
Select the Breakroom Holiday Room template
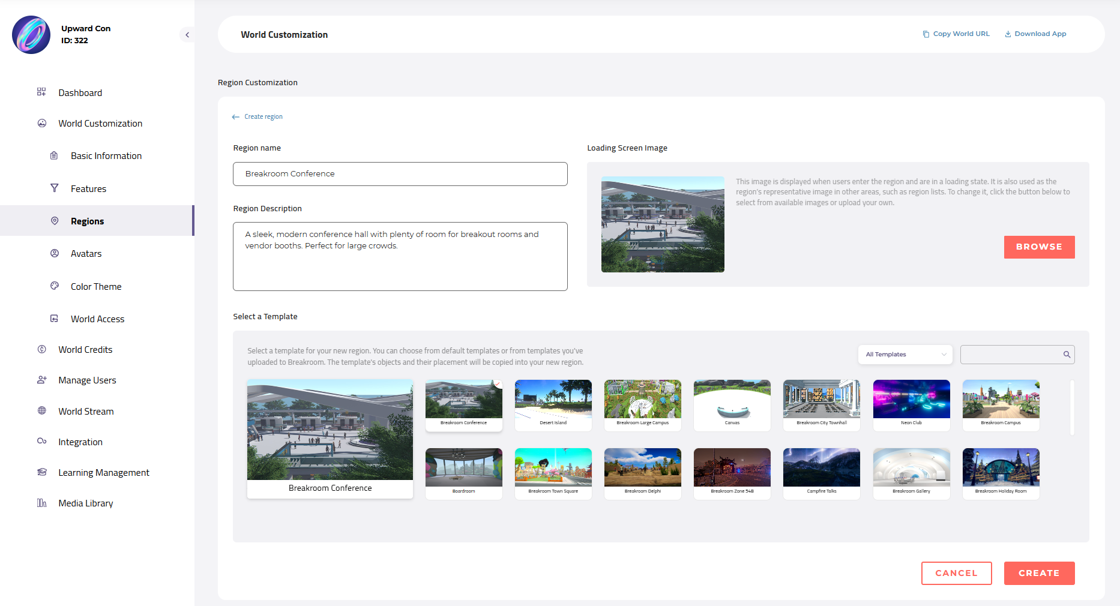[x=1001, y=473]
